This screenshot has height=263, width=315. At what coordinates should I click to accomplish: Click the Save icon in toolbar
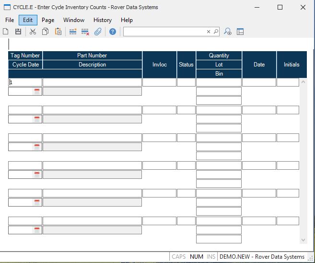(18, 32)
